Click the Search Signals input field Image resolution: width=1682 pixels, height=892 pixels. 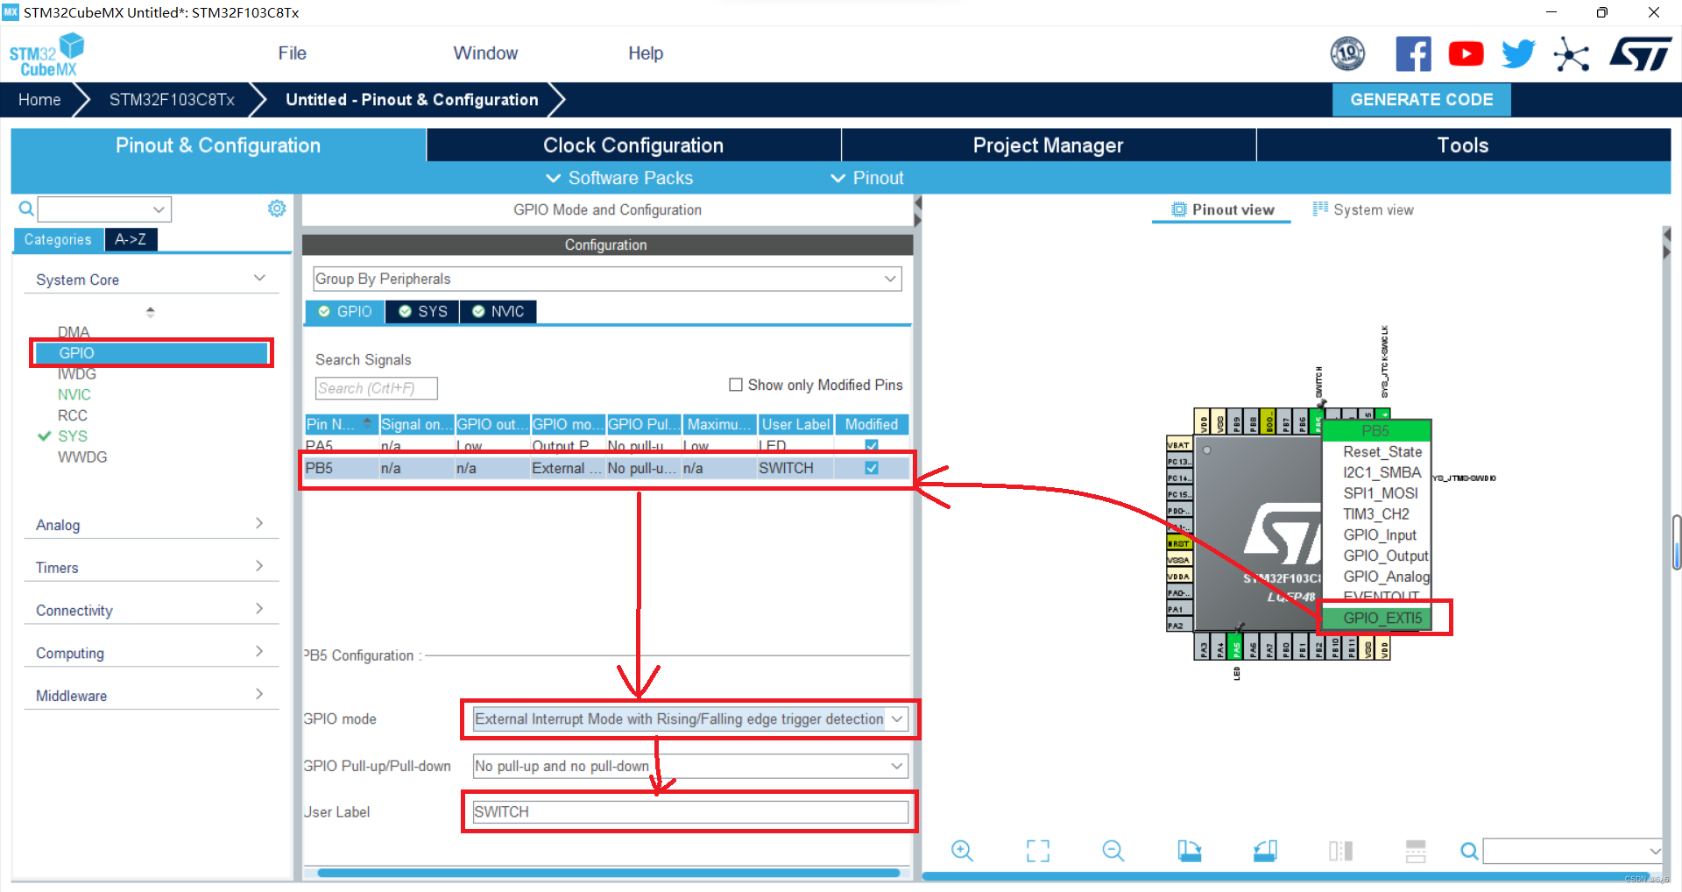[x=376, y=388]
